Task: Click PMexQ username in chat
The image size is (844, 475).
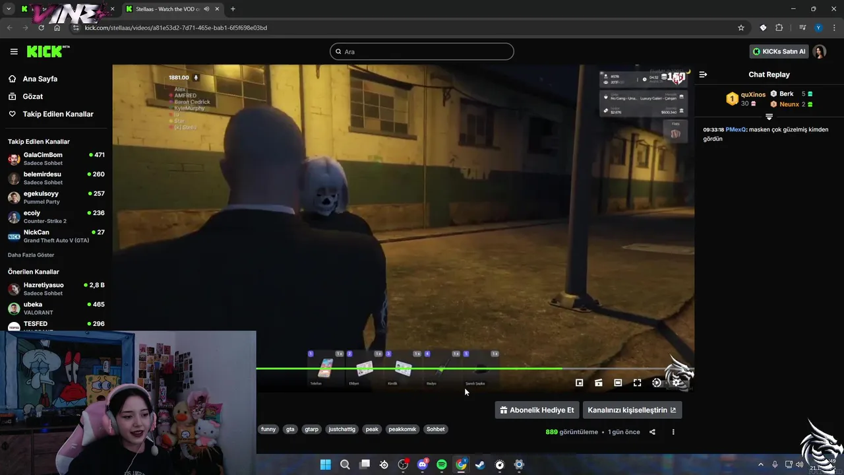Action: click(x=736, y=129)
